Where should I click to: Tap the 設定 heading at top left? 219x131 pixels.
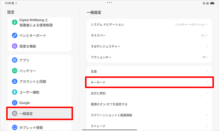tap(11, 12)
